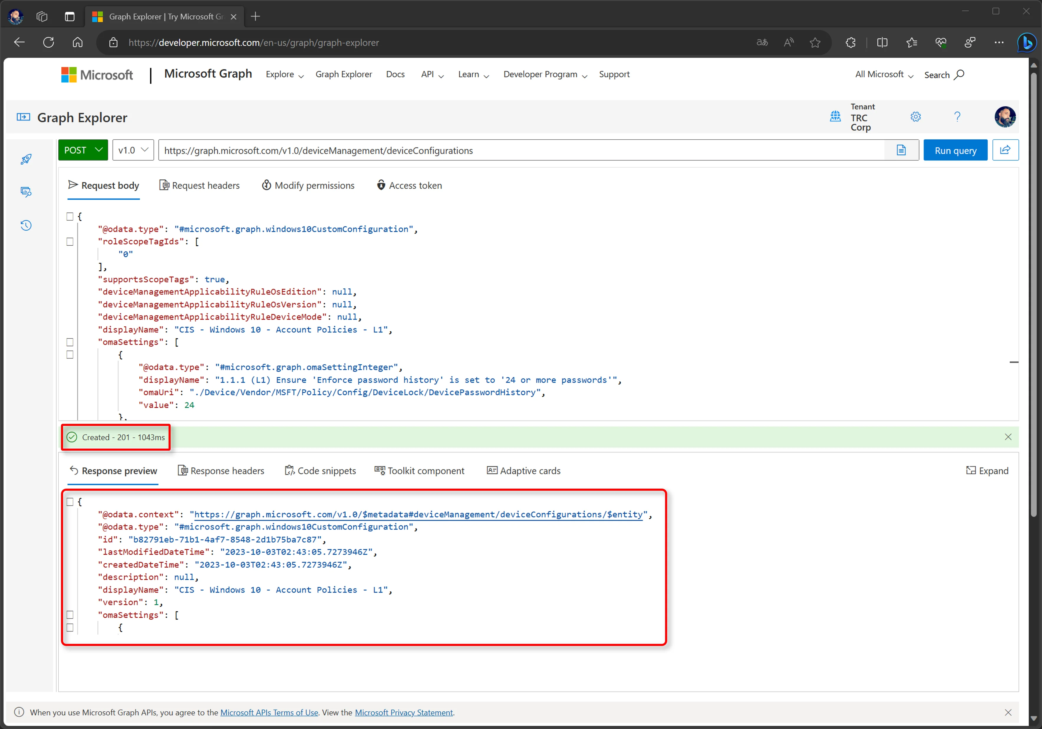
Task: Go to browser home icon
Action: pos(78,43)
